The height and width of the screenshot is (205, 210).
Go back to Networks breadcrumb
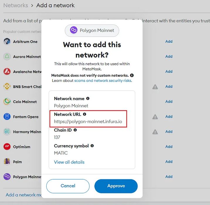(x=16, y=6)
